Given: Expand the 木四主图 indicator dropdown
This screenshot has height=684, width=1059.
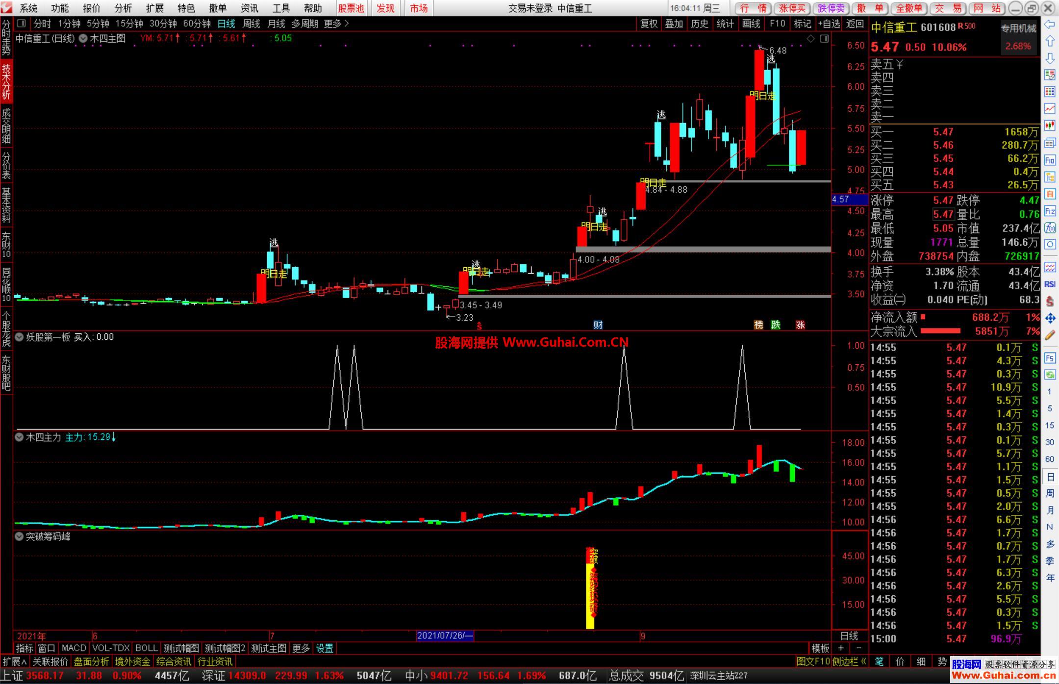Looking at the screenshot, I should 83,38.
